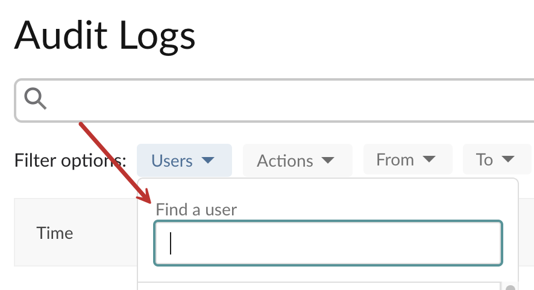Click the caret arrow beside Actions

(328, 160)
